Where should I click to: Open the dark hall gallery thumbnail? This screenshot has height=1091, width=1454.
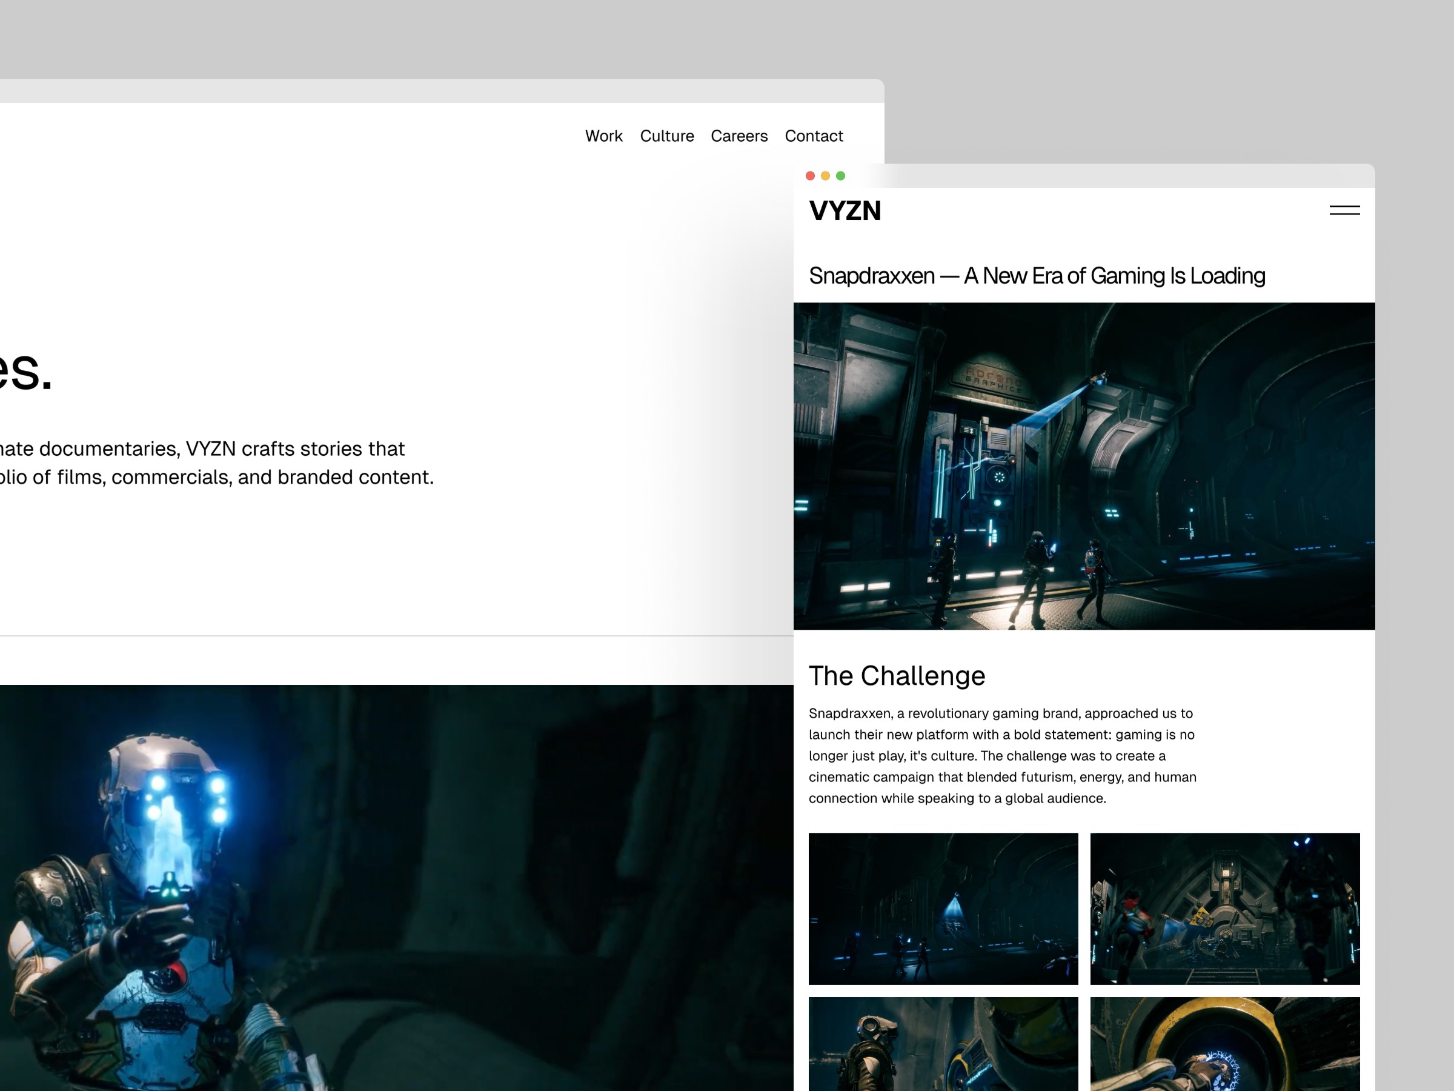[943, 908]
